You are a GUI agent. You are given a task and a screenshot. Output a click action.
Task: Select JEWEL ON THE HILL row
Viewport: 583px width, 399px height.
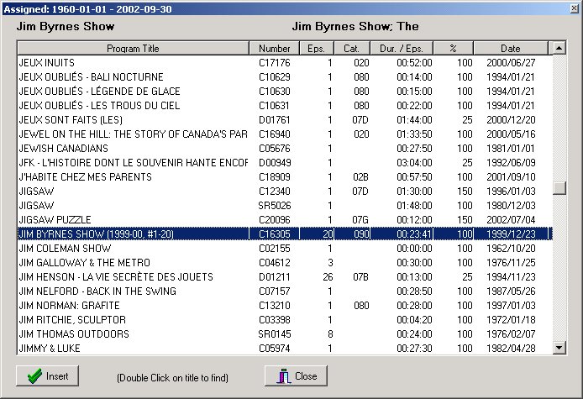click(285, 134)
